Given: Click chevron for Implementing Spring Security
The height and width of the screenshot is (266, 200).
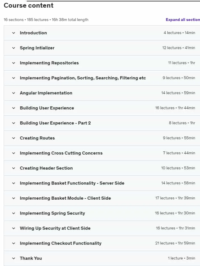Looking at the screenshot, I should tap(14, 213).
